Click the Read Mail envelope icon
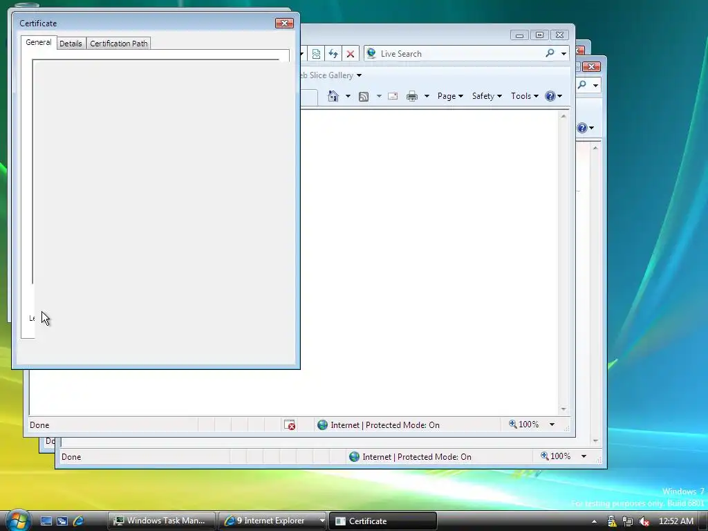This screenshot has width=708, height=531. click(x=393, y=96)
